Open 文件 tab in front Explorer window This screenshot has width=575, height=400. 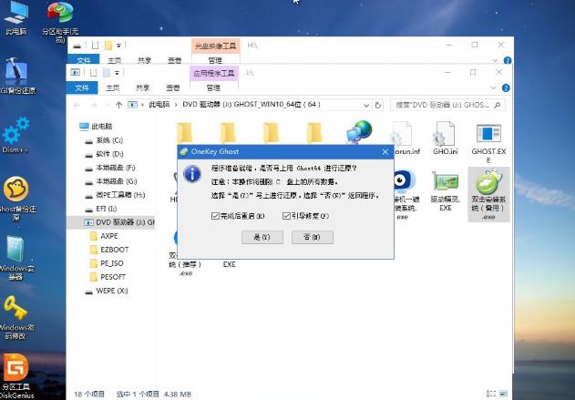[82, 88]
